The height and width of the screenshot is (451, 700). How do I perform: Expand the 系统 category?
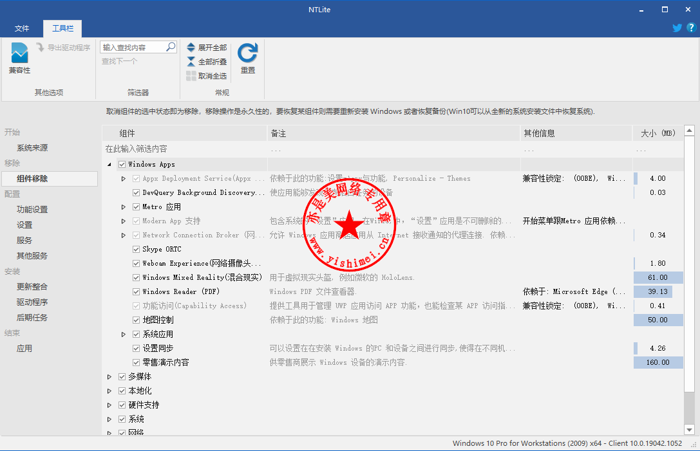pyautogui.click(x=109, y=419)
